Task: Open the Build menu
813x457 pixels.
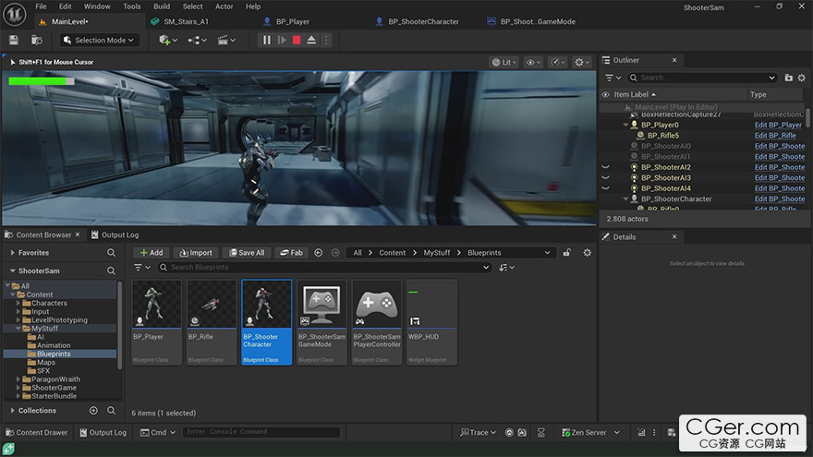Action: pyautogui.click(x=162, y=6)
